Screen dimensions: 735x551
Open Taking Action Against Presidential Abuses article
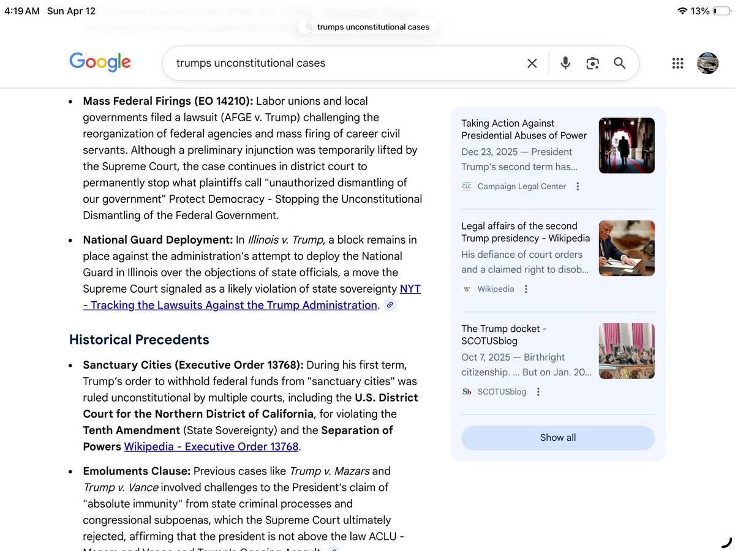tap(524, 129)
